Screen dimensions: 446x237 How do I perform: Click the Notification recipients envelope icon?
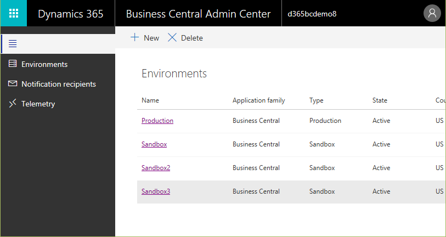pyautogui.click(x=13, y=83)
